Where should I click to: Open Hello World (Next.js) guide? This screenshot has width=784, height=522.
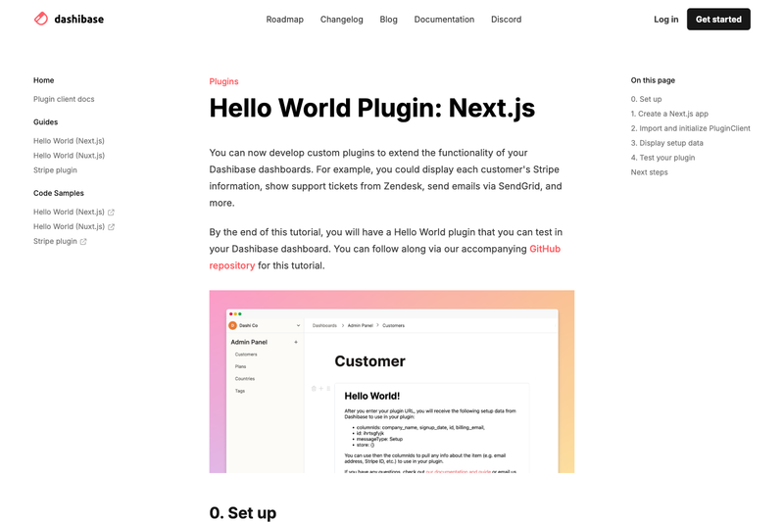tap(69, 141)
